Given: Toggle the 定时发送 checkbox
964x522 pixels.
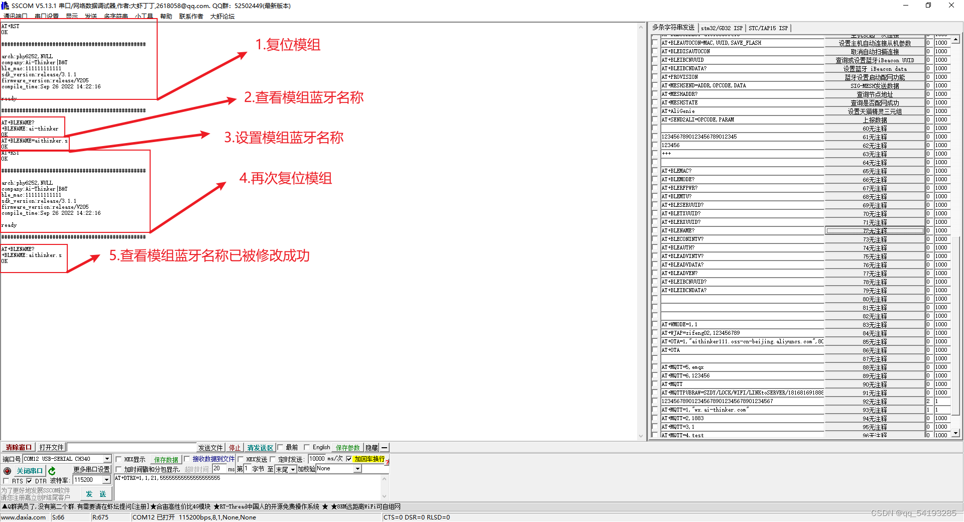Looking at the screenshot, I should (273, 459).
